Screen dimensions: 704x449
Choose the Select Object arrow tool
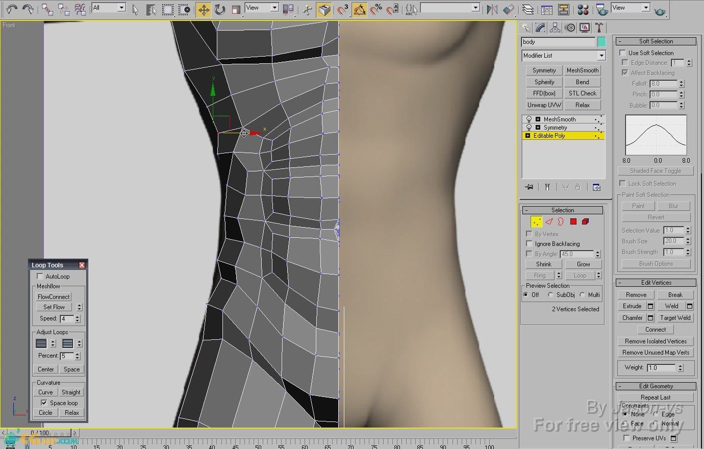(x=135, y=9)
